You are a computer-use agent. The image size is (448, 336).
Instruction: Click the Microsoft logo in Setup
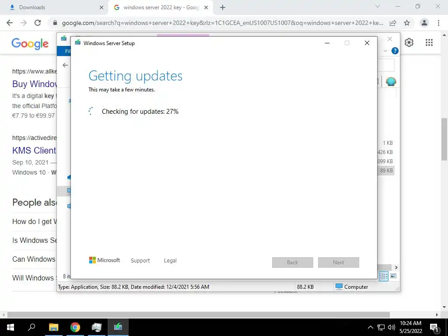pyautogui.click(x=105, y=260)
